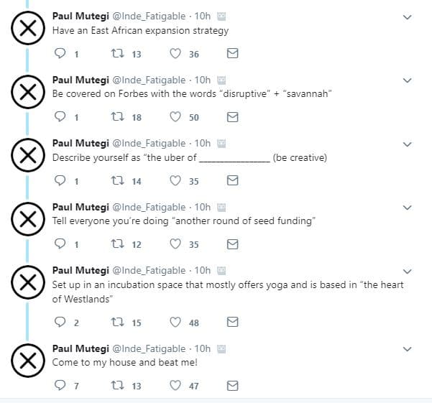Open the 10h timestamp on seed funding tweet
The width and height of the screenshot is (432, 403).
203,207
